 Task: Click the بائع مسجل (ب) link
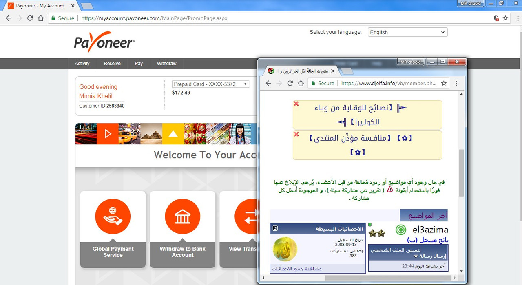(427, 240)
